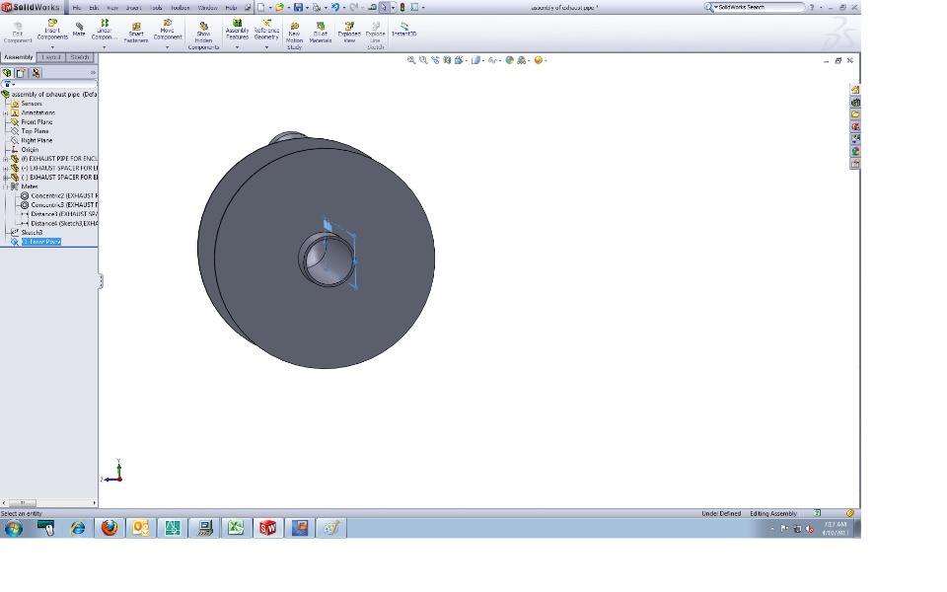947x592 pixels.
Task: Open the File Explorer task pane tab
Action: pyautogui.click(x=855, y=114)
